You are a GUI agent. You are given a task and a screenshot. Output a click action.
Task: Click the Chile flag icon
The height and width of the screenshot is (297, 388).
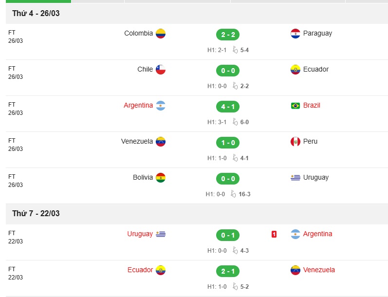[x=161, y=70]
